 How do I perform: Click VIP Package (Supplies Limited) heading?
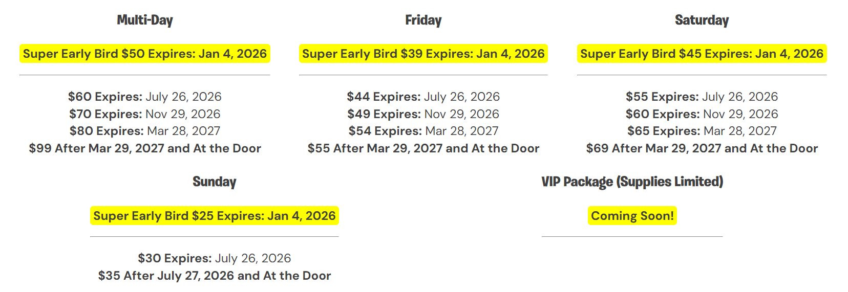632,182
